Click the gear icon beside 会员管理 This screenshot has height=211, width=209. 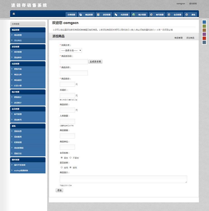(169, 15)
